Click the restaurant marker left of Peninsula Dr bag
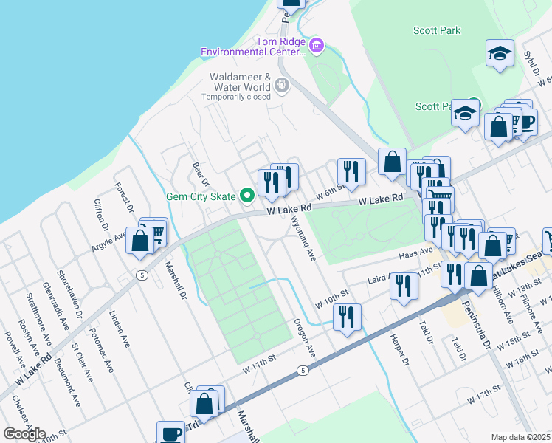Viewport: 552px width, 443px height. 452,275
